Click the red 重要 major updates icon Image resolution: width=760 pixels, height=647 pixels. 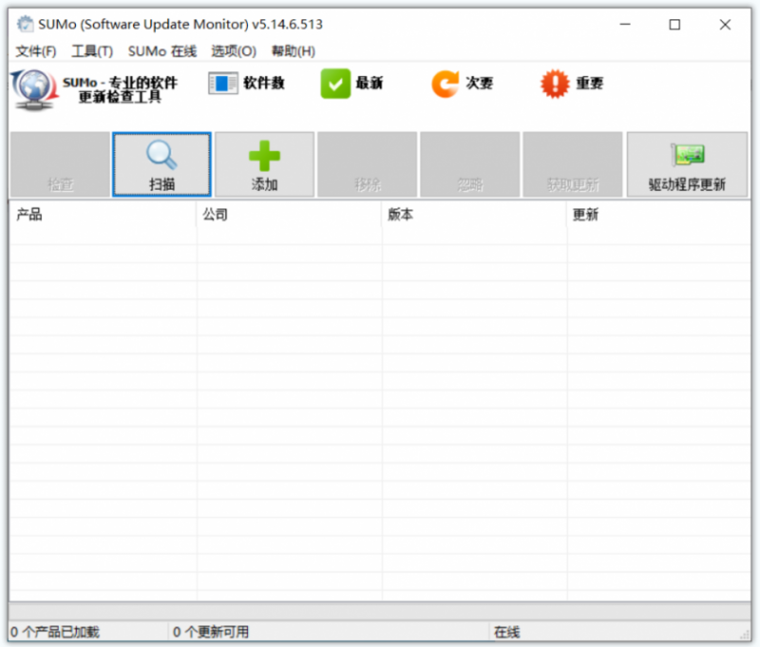click(555, 84)
